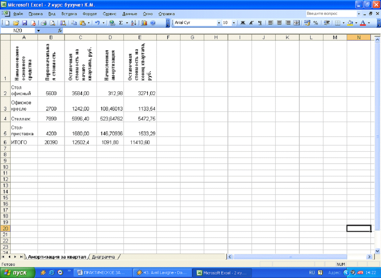Click the Save icon in toolbar

click(x=24, y=23)
